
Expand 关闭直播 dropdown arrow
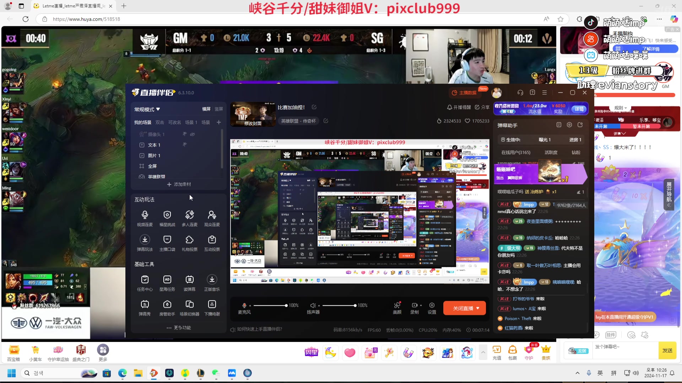478,308
